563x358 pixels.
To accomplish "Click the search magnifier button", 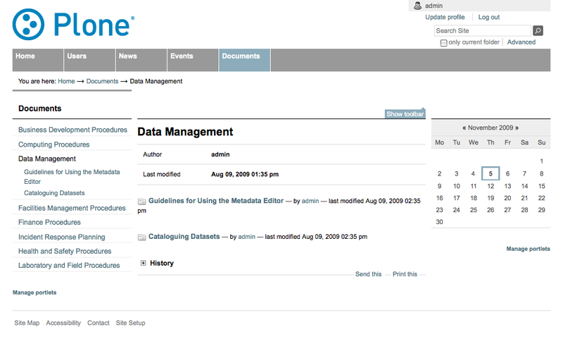I will (538, 31).
